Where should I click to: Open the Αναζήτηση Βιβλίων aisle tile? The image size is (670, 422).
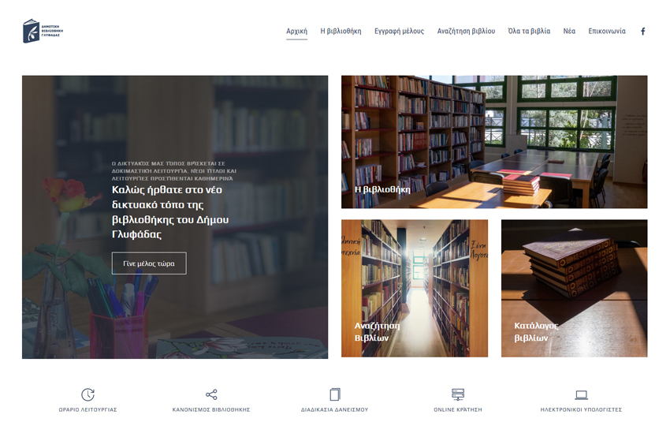[415, 289]
